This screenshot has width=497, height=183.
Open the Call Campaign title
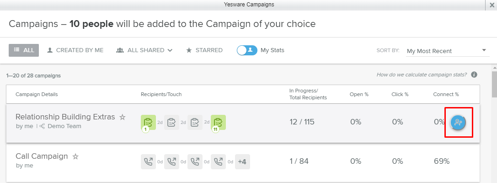42,156
